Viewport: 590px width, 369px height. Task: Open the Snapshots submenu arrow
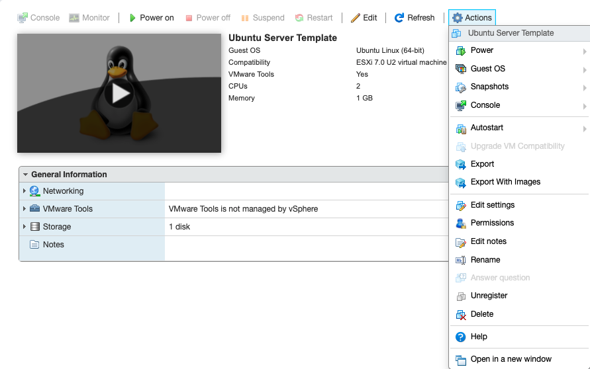click(584, 88)
